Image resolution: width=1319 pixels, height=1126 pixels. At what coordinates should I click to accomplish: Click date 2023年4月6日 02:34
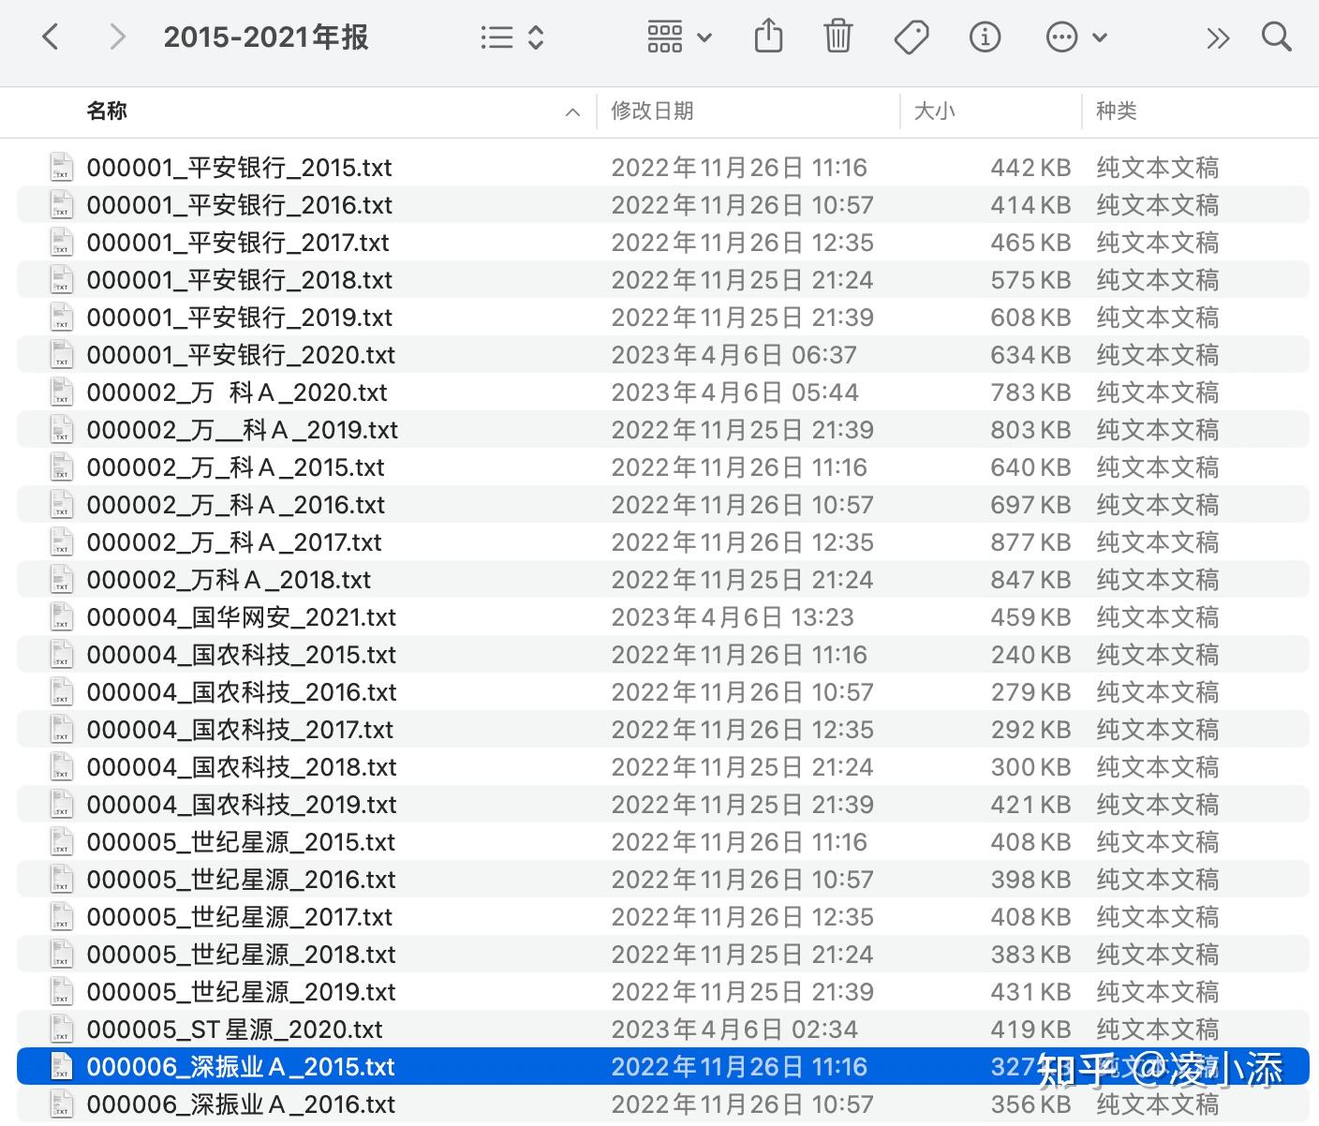[734, 1030]
